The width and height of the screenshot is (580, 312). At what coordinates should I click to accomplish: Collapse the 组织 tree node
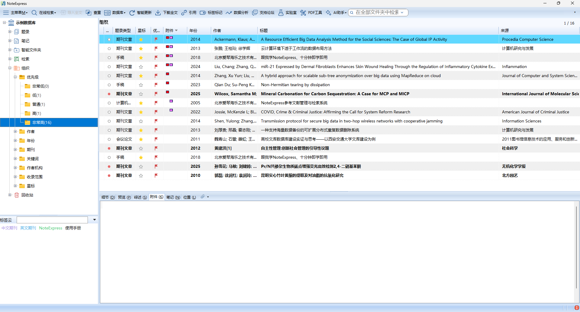(x=10, y=68)
